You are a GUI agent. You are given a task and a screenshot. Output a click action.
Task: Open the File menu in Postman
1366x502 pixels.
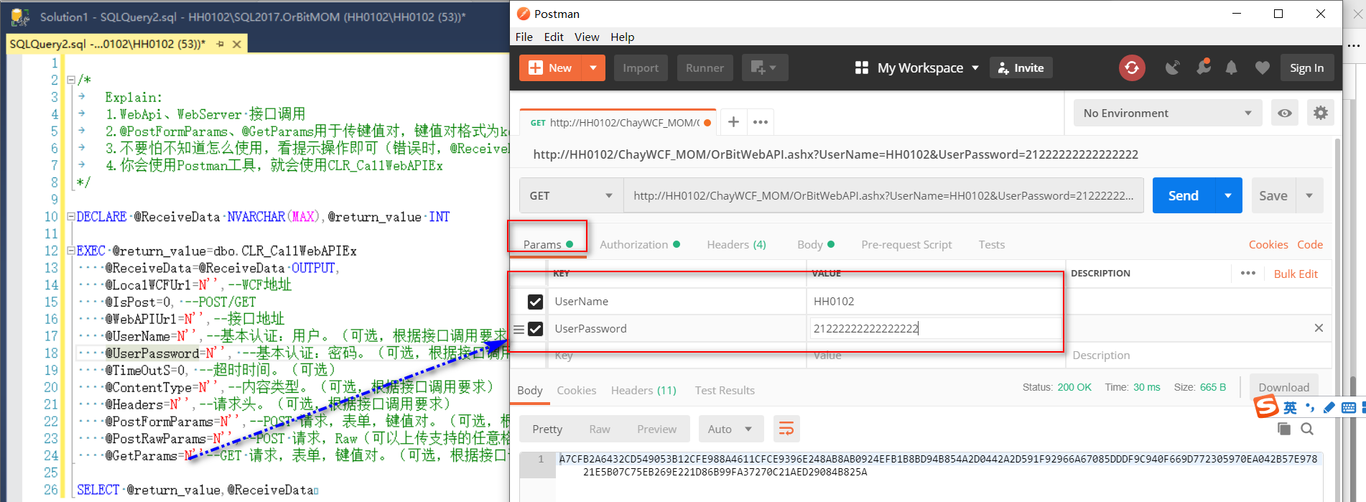click(x=524, y=37)
